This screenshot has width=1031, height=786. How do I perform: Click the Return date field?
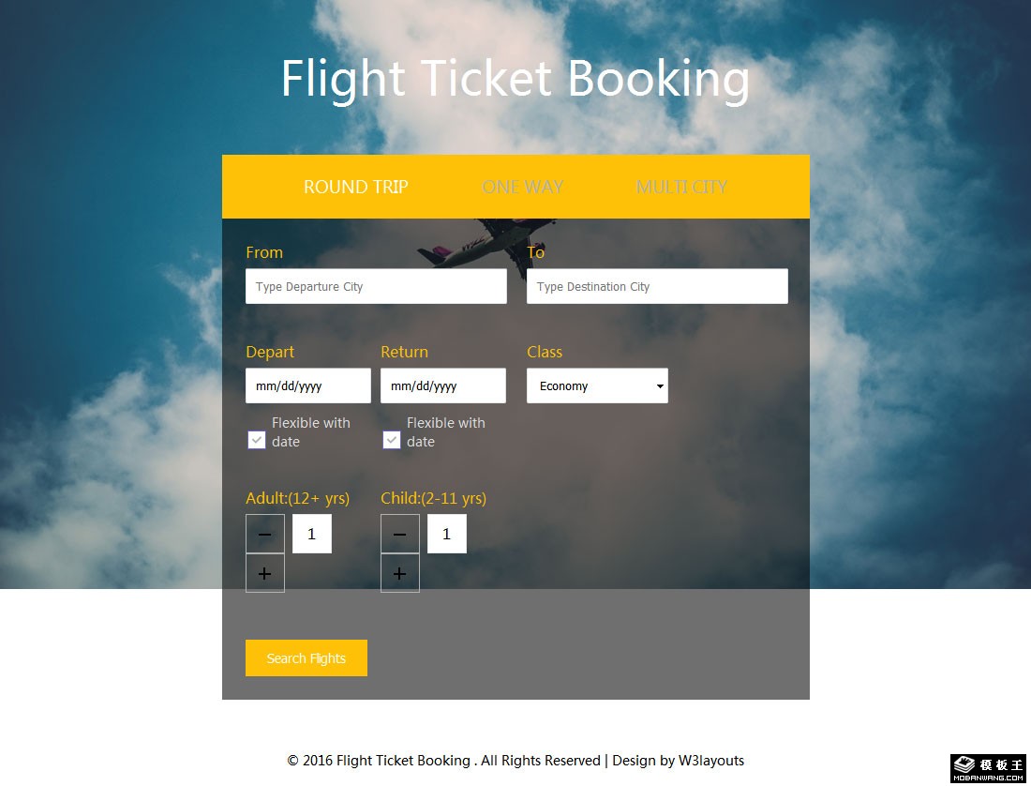pyautogui.click(x=443, y=385)
